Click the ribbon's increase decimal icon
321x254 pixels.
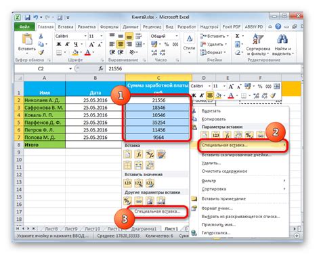pos(154,53)
